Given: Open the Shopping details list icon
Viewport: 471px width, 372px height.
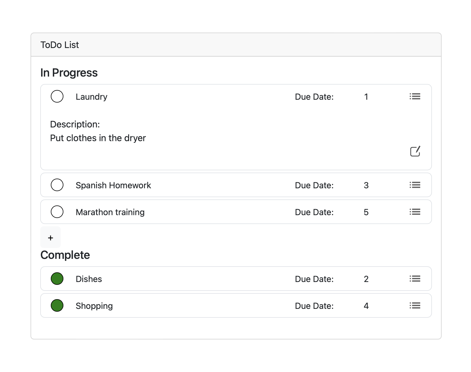Looking at the screenshot, I should coord(415,305).
